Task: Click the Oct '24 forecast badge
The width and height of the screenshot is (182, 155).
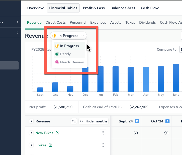Action: [167, 121]
